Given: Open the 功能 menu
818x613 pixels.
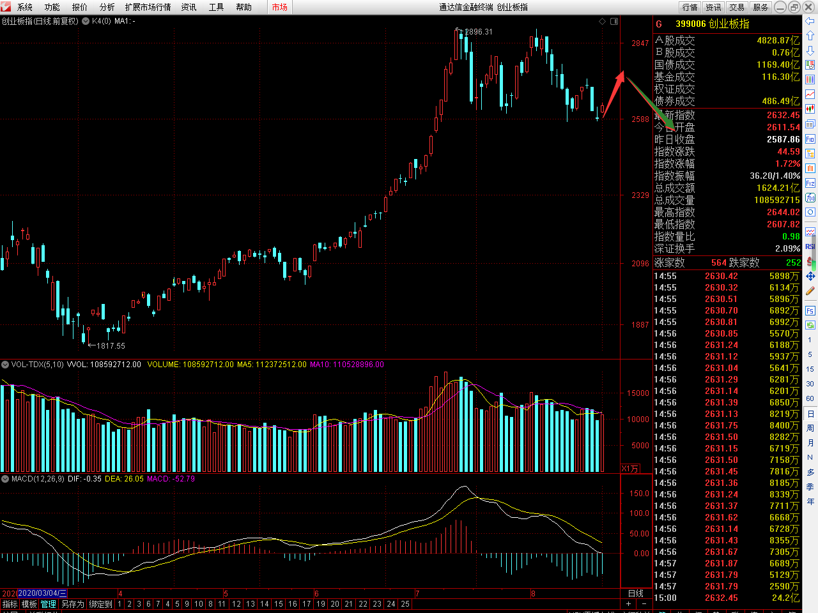Looking at the screenshot, I should coord(52,7).
